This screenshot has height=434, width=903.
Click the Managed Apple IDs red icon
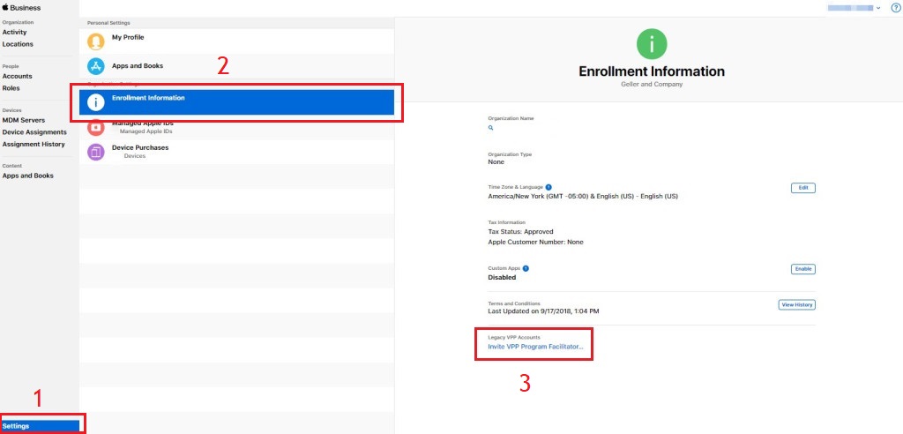pyautogui.click(x=95, y=127)
